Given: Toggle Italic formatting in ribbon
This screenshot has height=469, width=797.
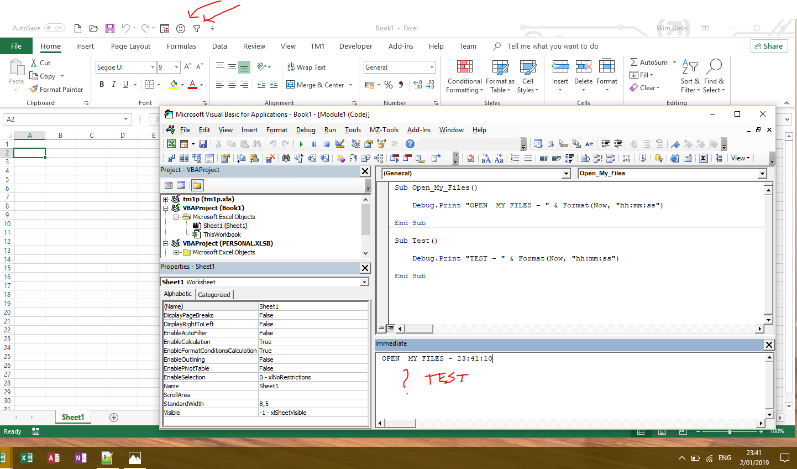Looking at the screenshot, I should click(x=114, y=84).
